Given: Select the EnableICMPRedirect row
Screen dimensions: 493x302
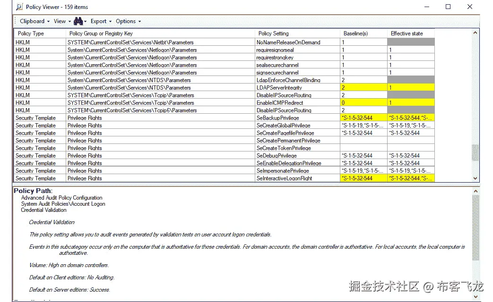Looking at the screenshot, I should 225,103.
